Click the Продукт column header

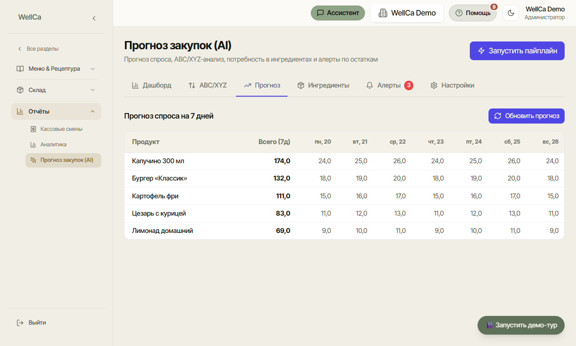pyautogui.click(x=146, y=142)
